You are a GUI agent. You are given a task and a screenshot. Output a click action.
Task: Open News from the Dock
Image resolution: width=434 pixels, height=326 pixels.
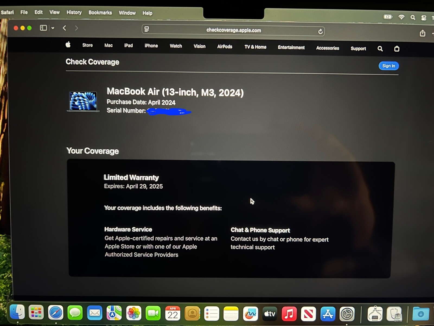[308, 314]
